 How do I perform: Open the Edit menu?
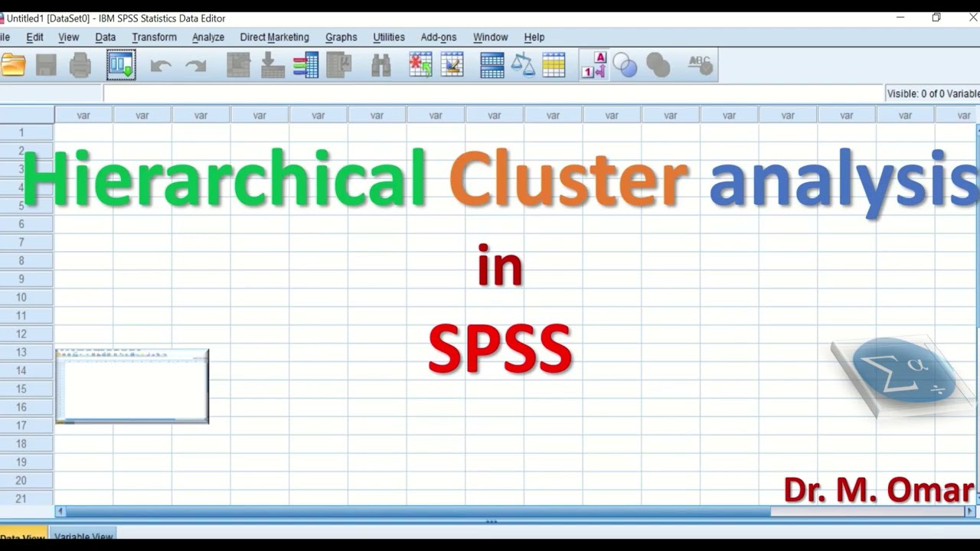coord(35,37)
